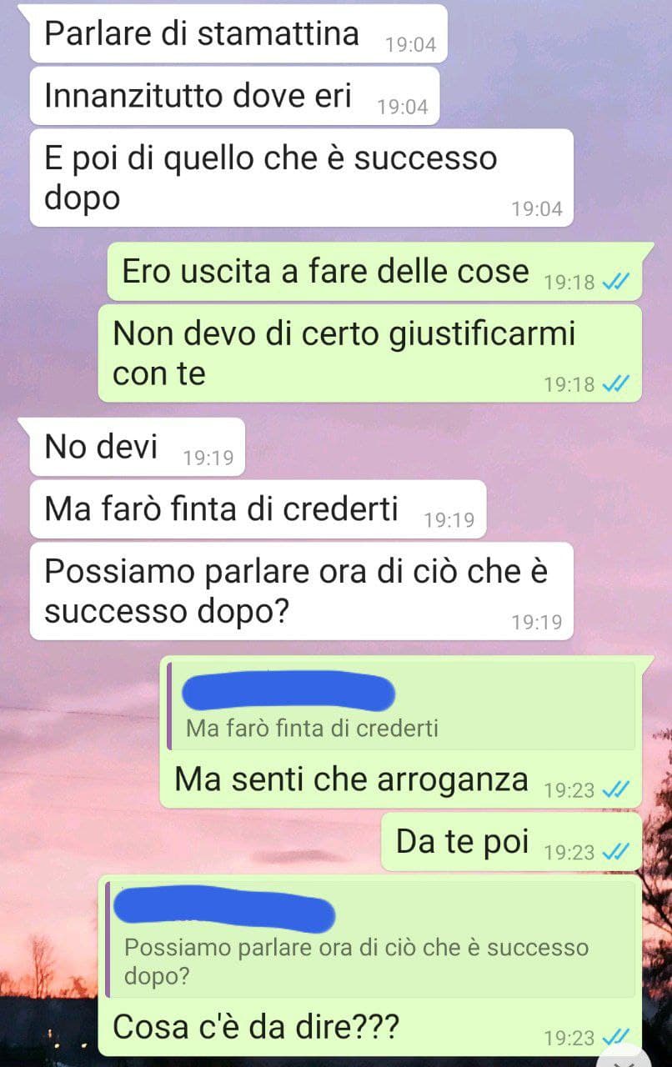Tap the redacted sender name above 'Ma farò finta'
The height and width of the screenshot is (1067, 672).
tap(288, 693)
